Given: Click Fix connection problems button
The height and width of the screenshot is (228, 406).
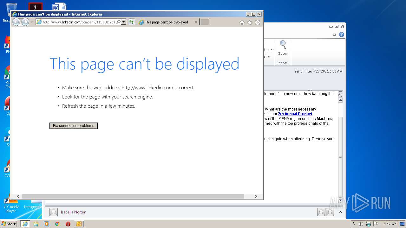Looking at the screenshot, I should tap(74, 126).
